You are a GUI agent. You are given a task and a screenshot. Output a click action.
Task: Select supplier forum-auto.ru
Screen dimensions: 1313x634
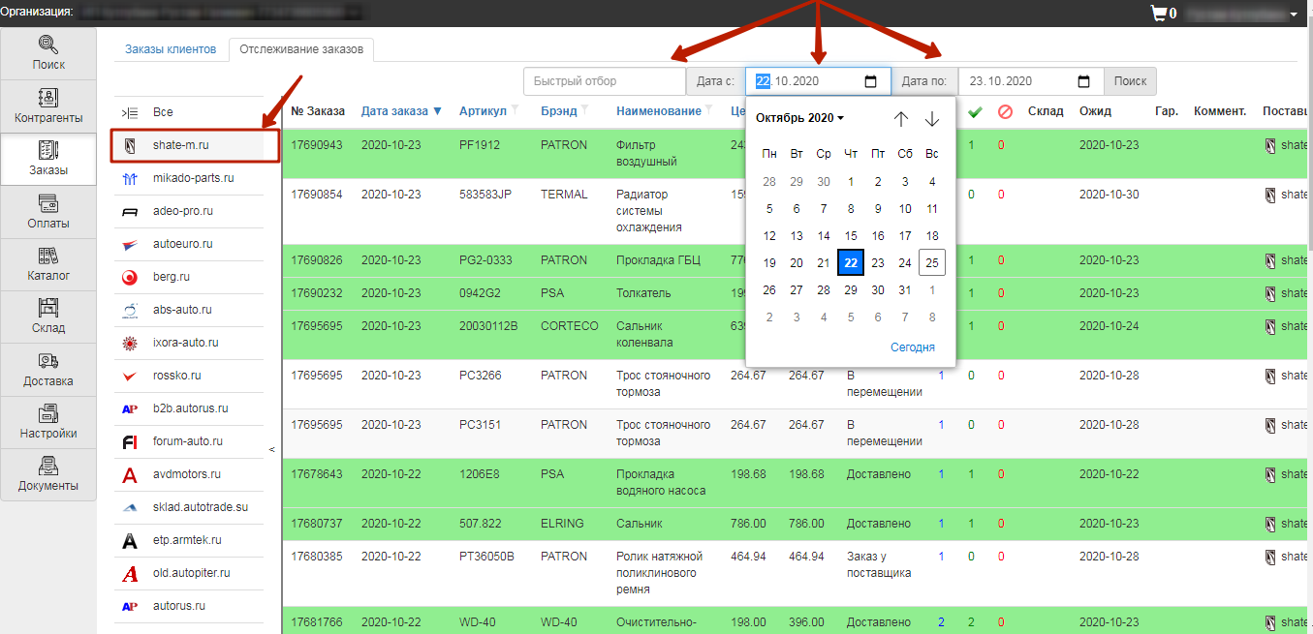pyautogui.click(x=189, y=441)
